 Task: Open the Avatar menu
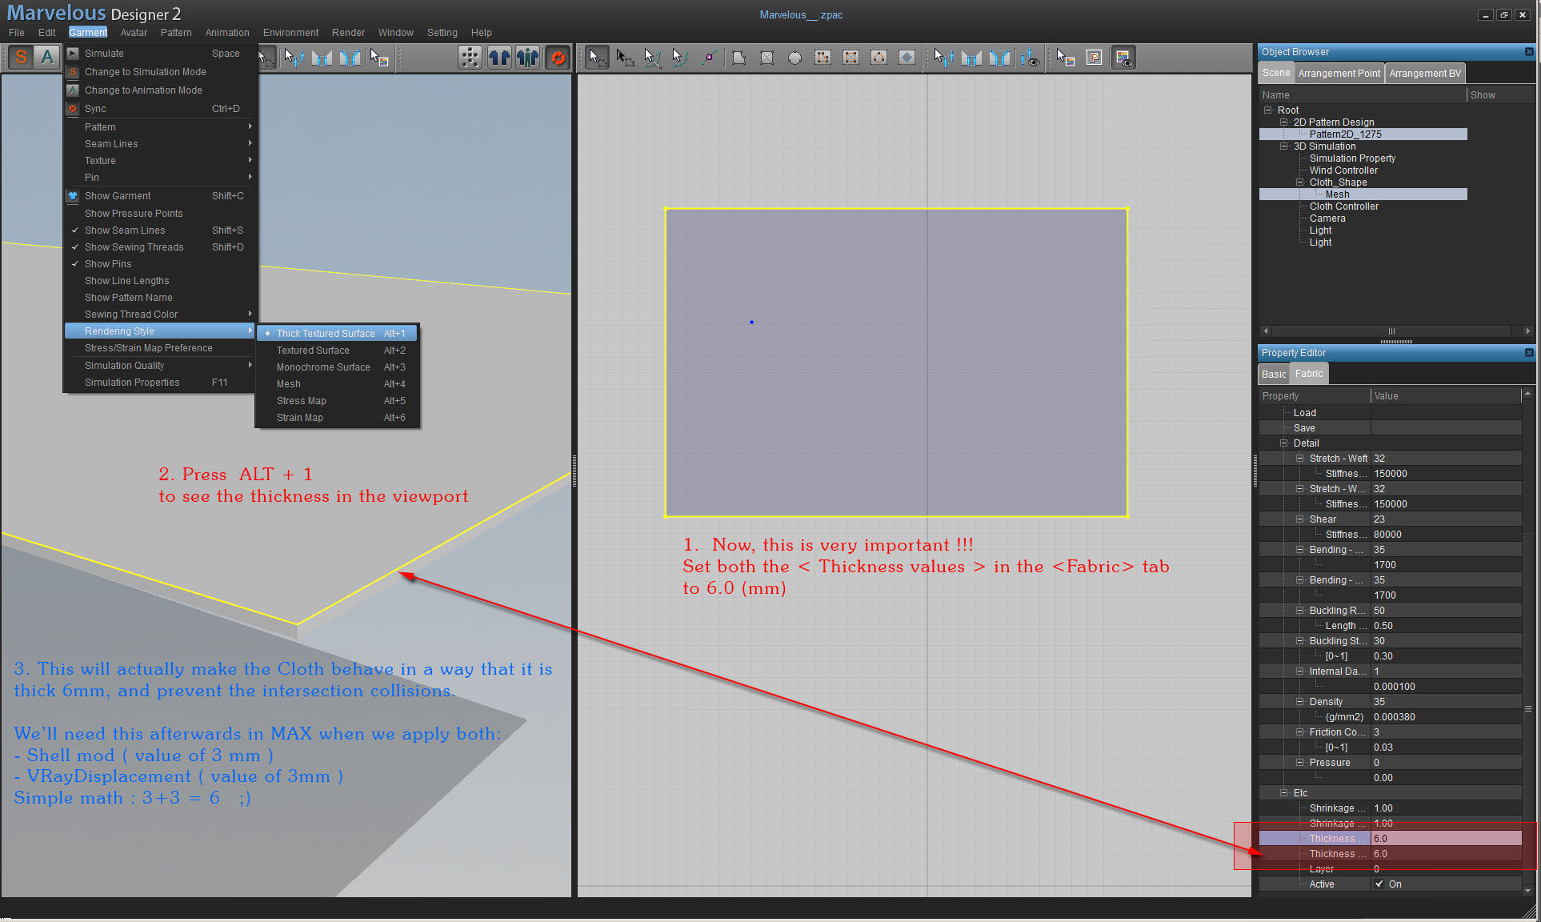(134, 33)
